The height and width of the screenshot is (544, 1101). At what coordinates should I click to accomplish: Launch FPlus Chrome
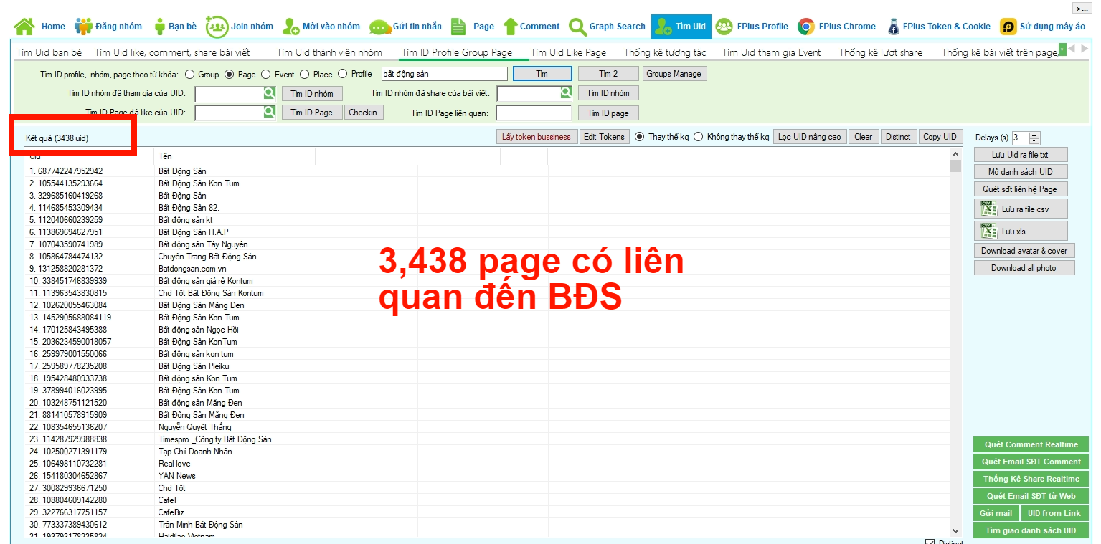point(836,27)
